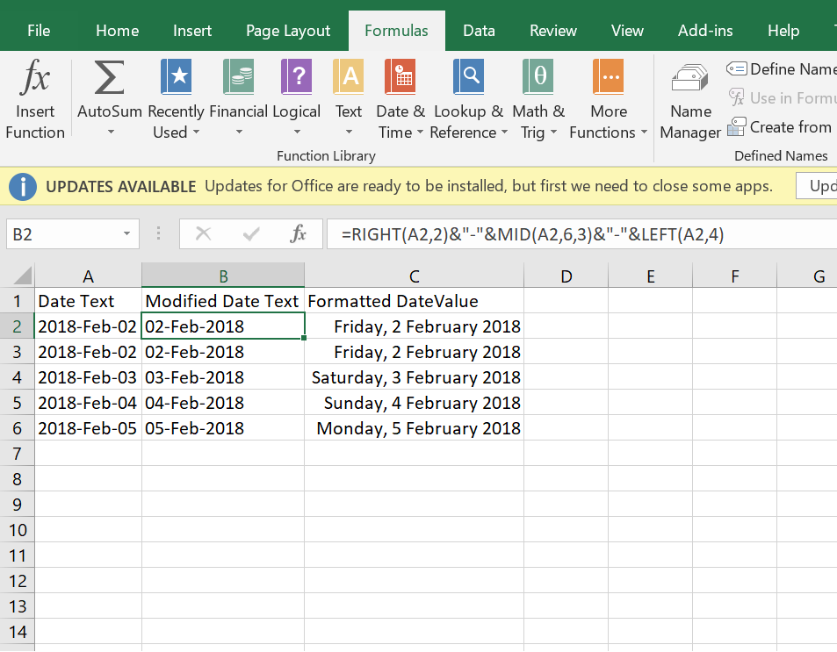Screen dimensions: 837x652
Task: Launch the Name Manager
Action: 689,97
